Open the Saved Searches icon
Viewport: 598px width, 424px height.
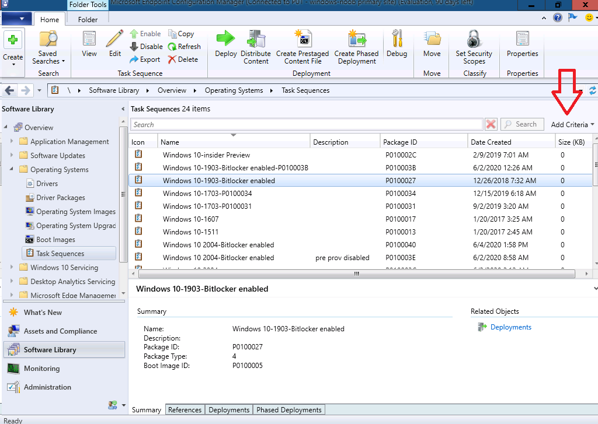pyautogui.click(x=48, y=39)
